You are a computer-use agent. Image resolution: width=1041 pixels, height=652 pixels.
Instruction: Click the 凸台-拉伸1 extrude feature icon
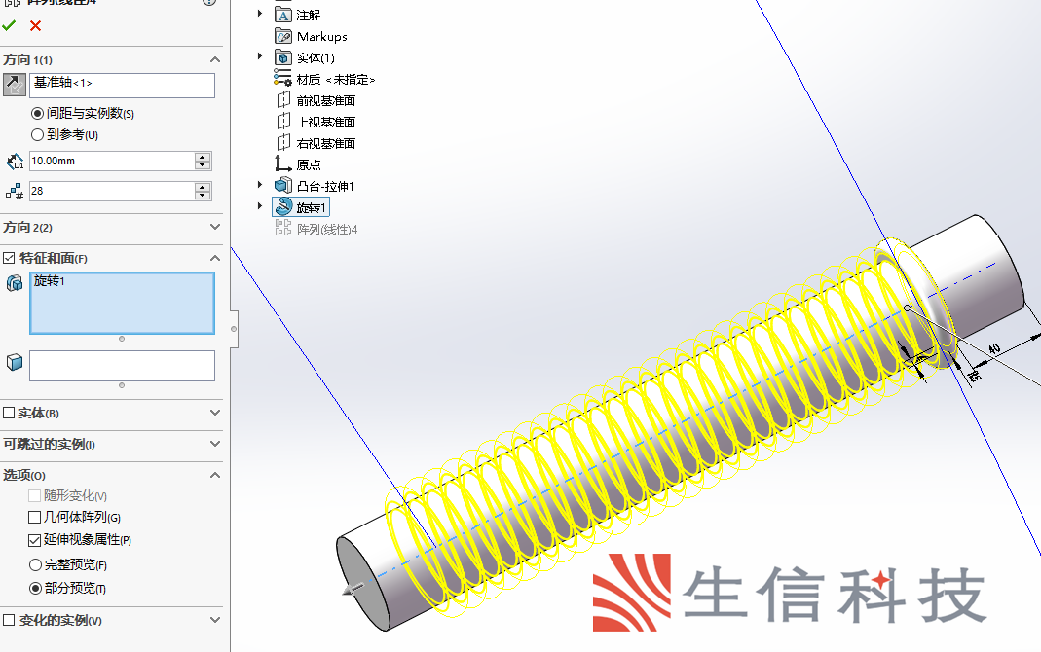click(283, 186)
